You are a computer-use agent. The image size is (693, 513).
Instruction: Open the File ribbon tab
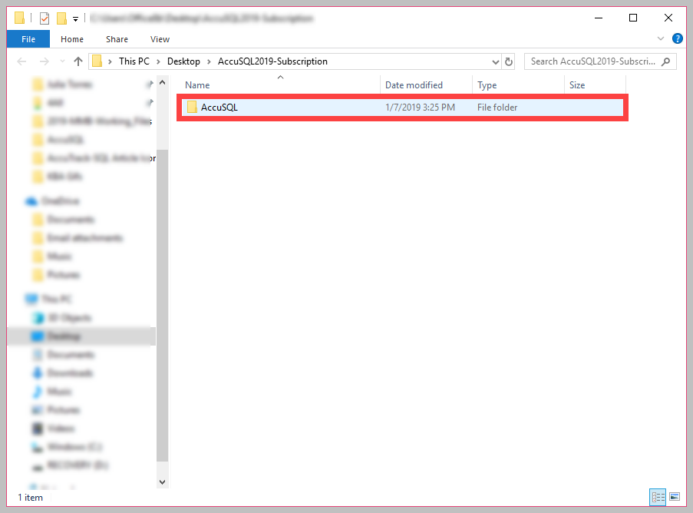pos(28,39)
